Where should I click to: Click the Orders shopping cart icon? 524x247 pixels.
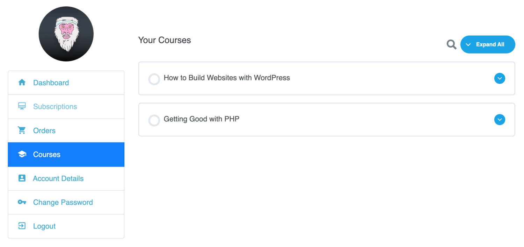(22, 130)
